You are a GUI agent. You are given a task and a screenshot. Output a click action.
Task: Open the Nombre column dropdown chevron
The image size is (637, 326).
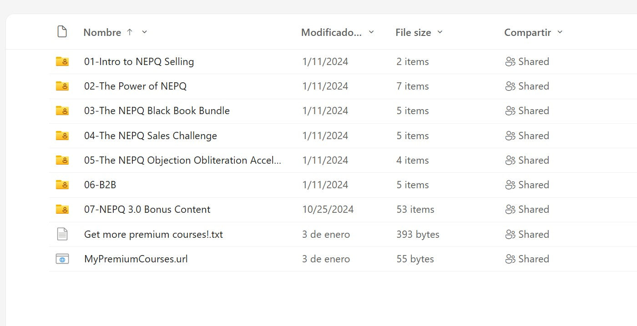(x=145, y=32)
